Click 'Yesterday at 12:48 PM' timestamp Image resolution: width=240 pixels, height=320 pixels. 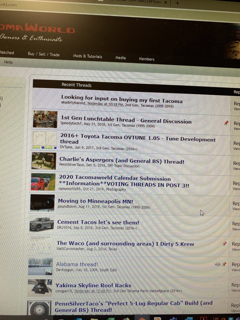[x=93, y=291]
